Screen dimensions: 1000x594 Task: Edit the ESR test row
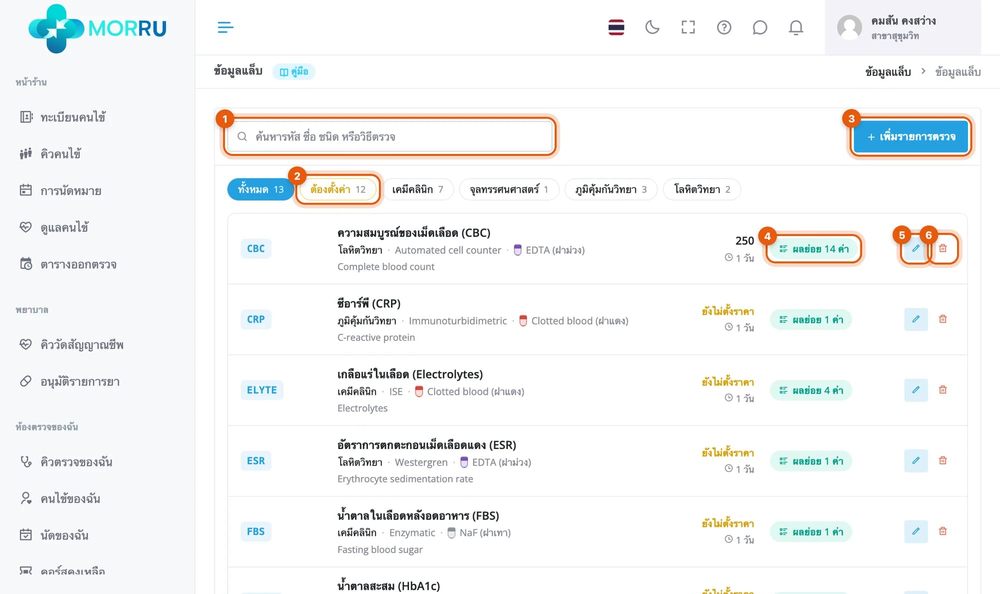[x=916, y=460]
